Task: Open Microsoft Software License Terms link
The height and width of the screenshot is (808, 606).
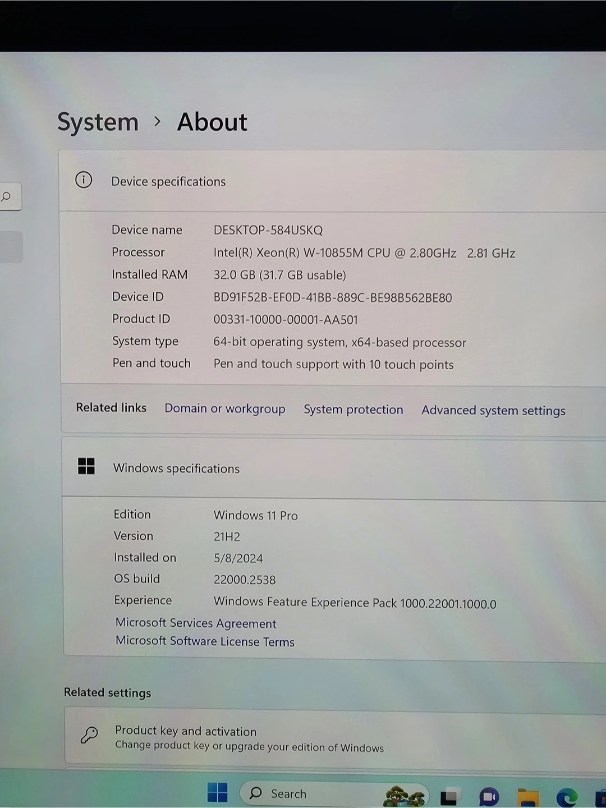Action: click(x=205, y=641)
